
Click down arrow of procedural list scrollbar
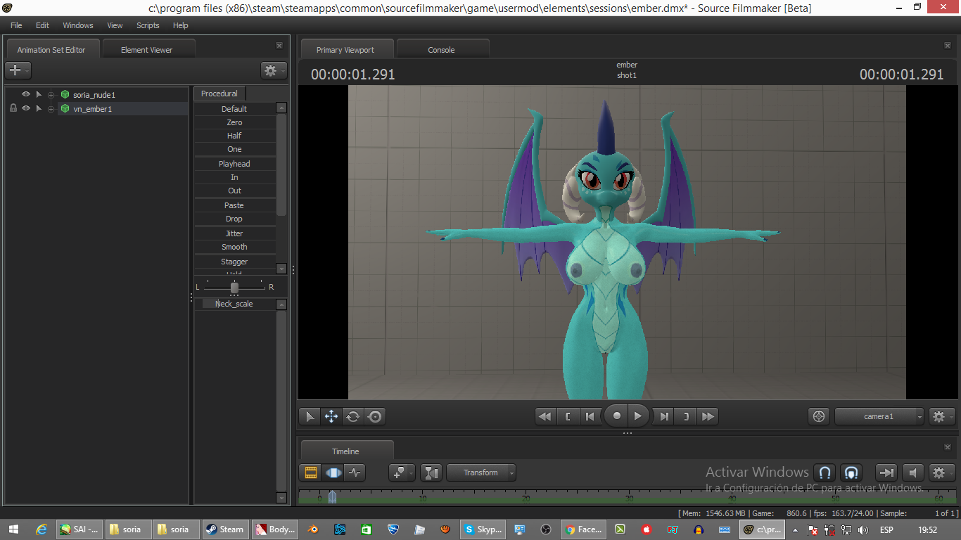coord(281,269)
